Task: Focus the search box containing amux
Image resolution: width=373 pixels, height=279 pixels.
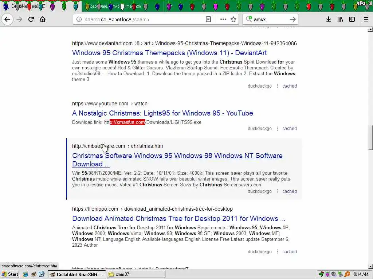Action: coord(270,19)
